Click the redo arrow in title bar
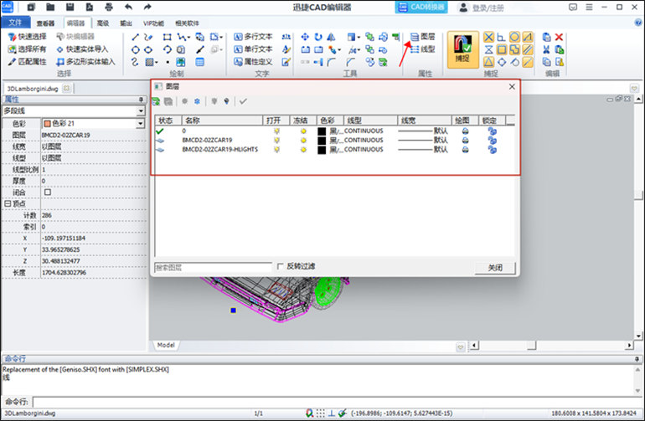 147,7
